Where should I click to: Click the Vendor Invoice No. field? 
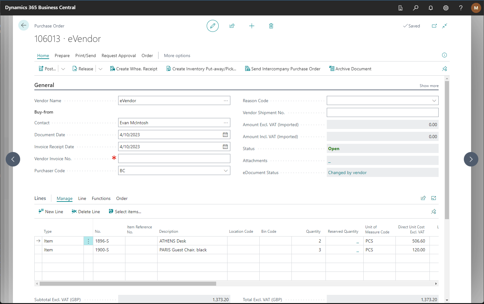click(x=174, y=159)
